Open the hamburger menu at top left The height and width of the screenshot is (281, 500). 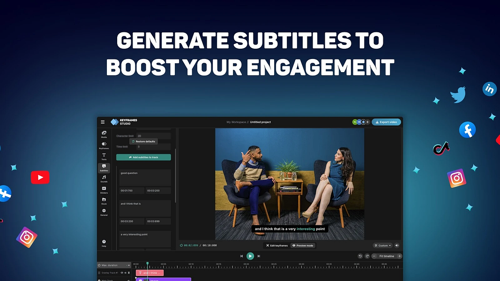pyautogui.click(x=103, y=122)
